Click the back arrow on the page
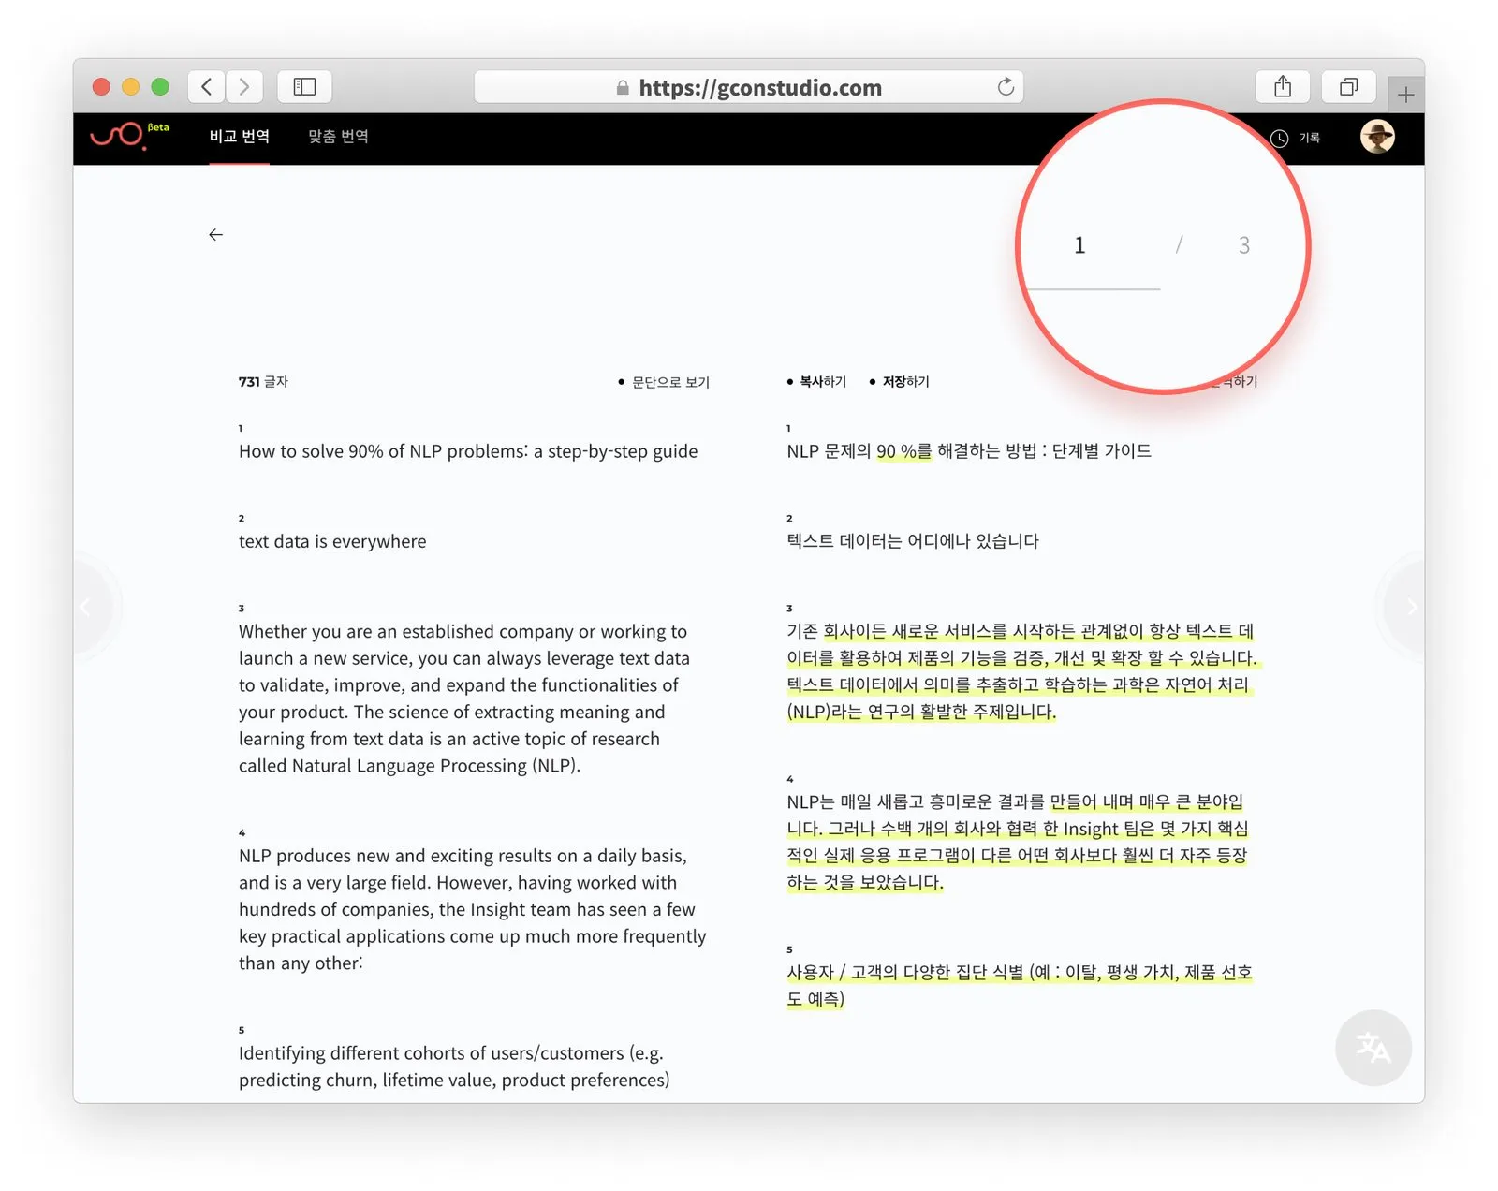Viewport: 1498px width, 1191px height. (216, 235)
